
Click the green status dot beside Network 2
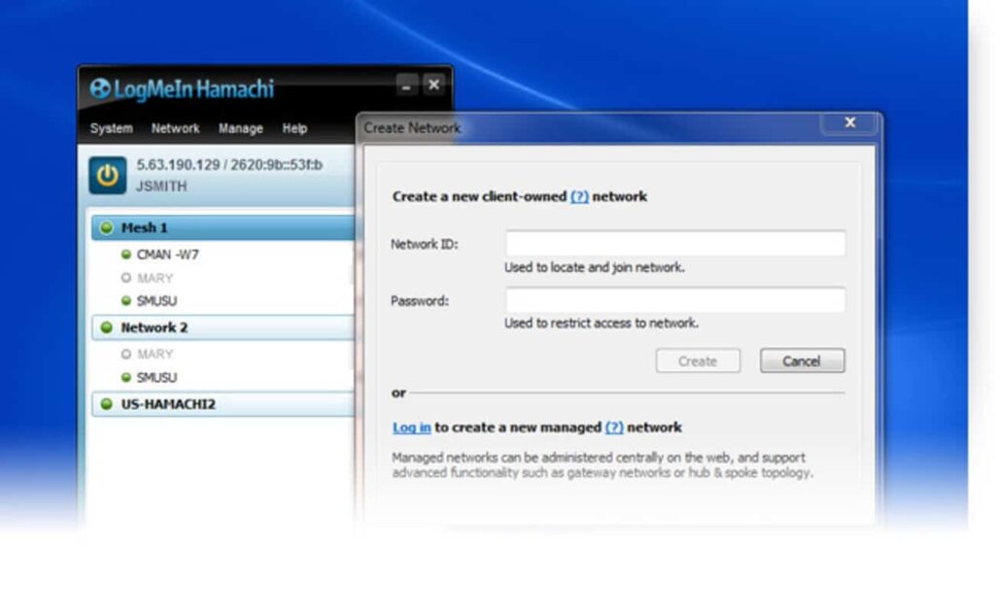[106, 328]
